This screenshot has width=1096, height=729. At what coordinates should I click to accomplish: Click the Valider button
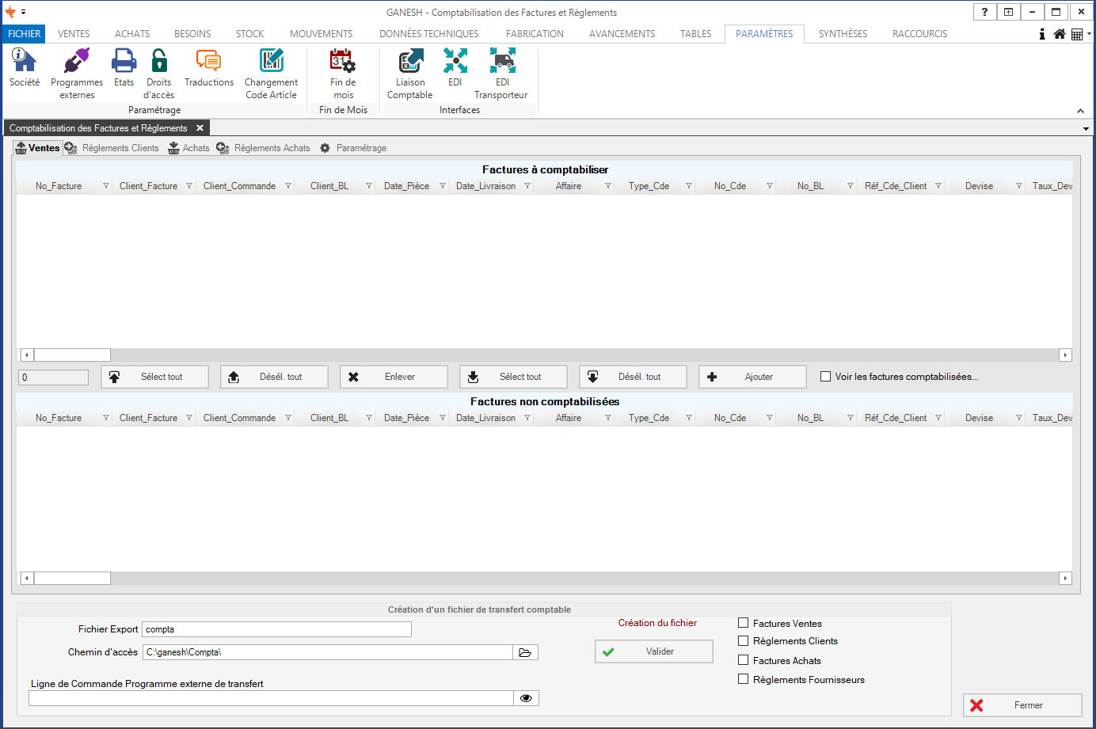pos(653,651)
